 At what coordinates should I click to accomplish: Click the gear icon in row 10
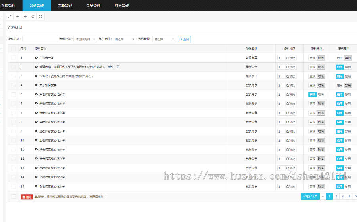pos(36,140)
